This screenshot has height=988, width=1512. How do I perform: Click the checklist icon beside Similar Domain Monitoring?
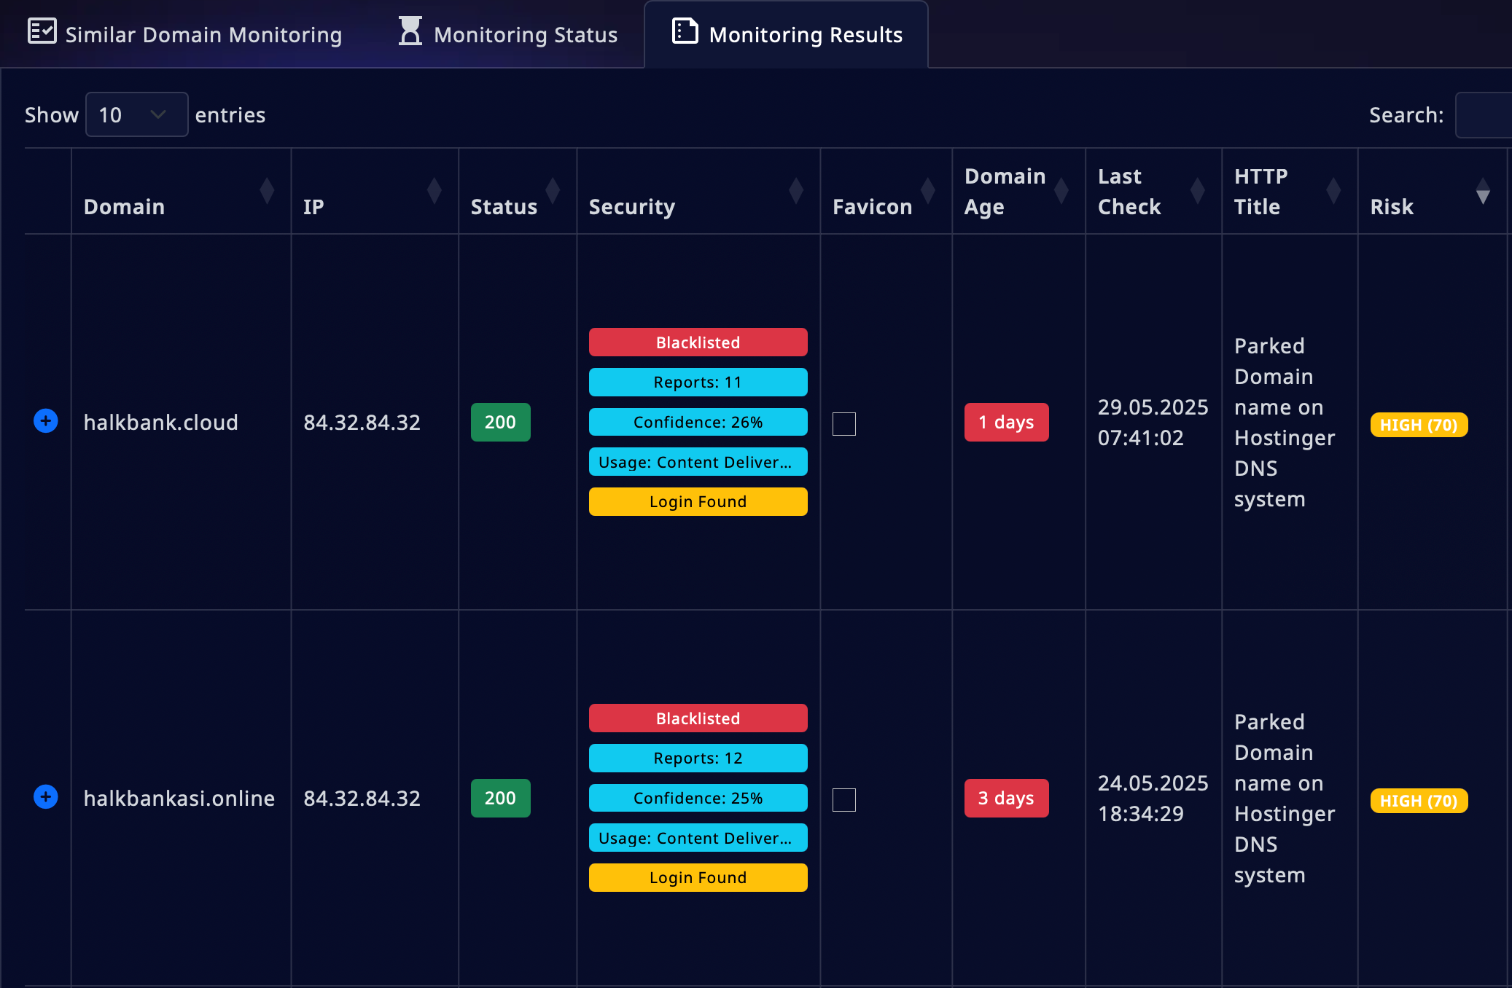pyautogui.click(x=42, y=31)
